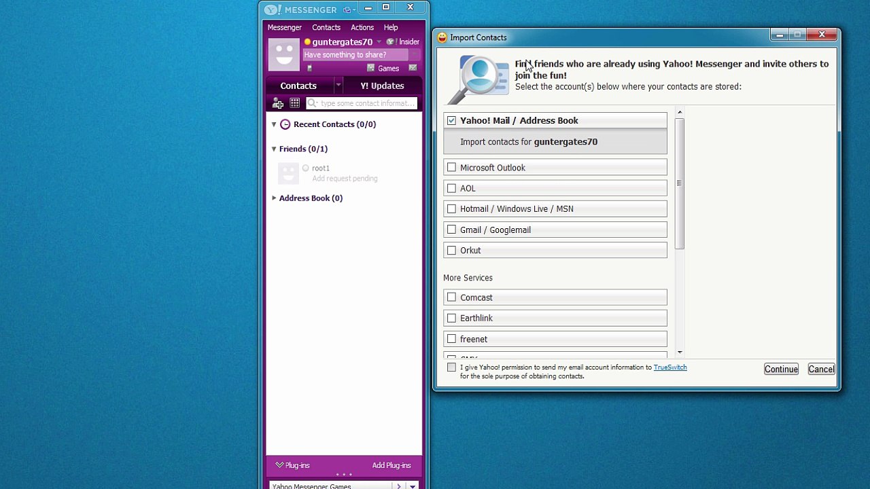Collapse the Friends group
This screenshot has height=489, width=870.
[x=274, y=149]
